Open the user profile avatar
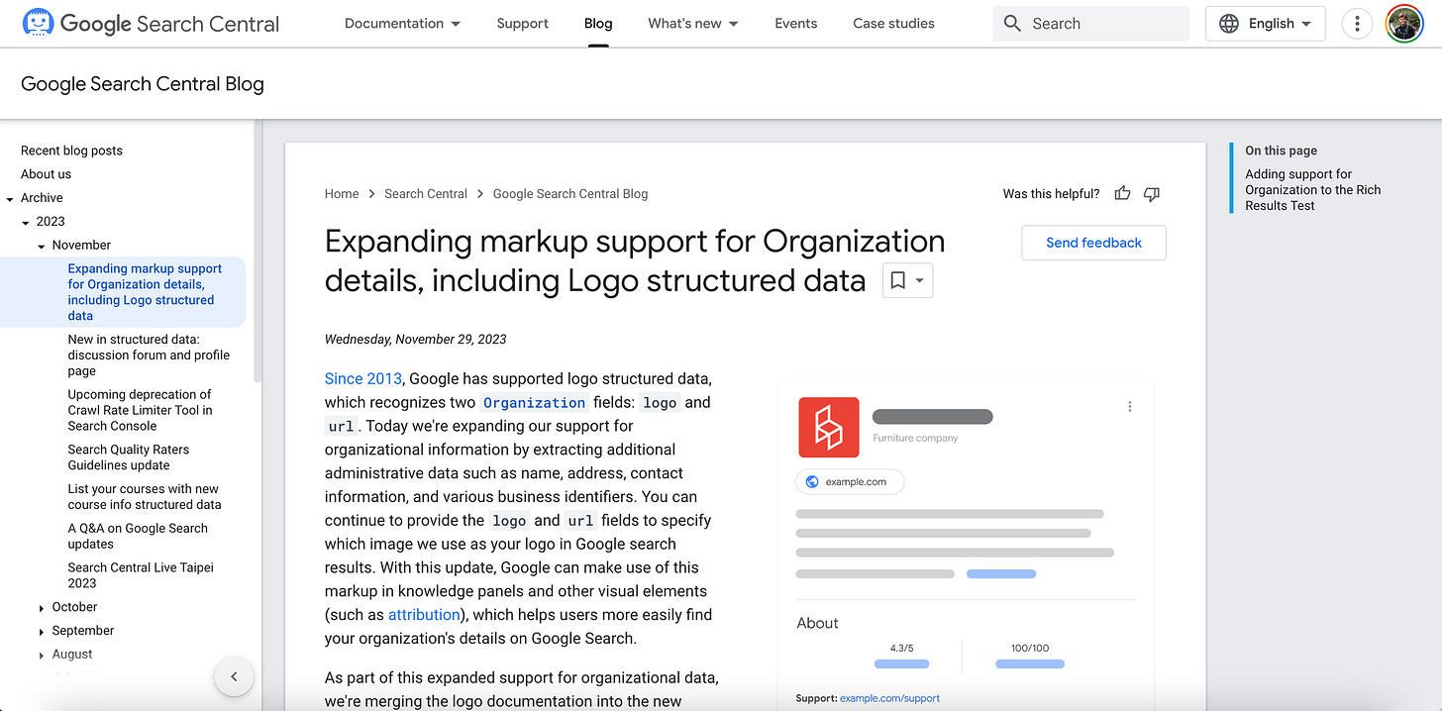Screen dimensions: 1442x711 point(1403,24)
